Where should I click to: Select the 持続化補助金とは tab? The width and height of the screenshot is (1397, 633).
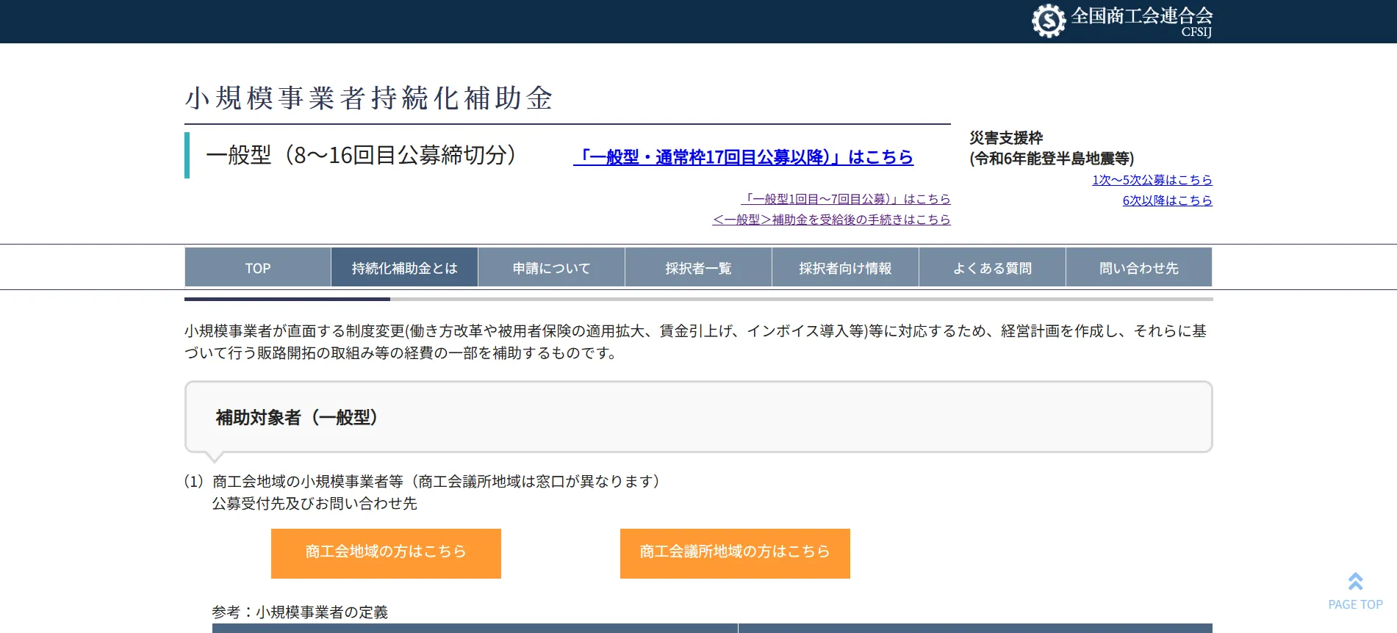[405, 268]
